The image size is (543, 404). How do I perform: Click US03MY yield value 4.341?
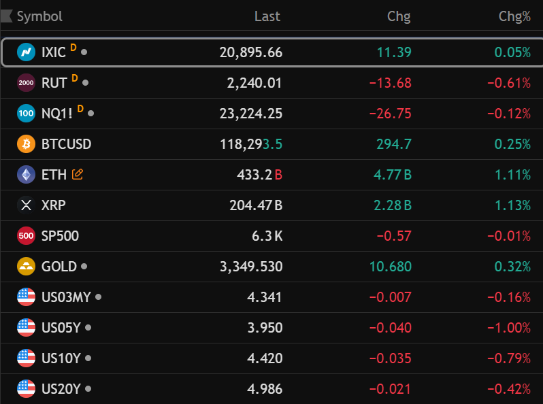[265, 297]
